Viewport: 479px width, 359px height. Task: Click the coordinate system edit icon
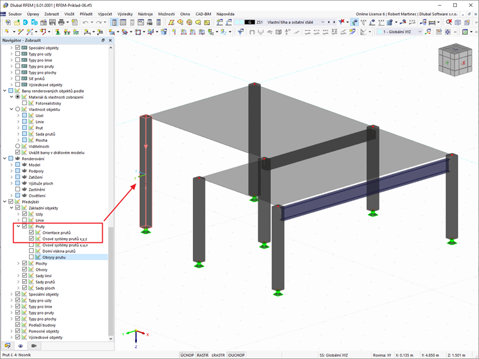[x=428, y=31]
